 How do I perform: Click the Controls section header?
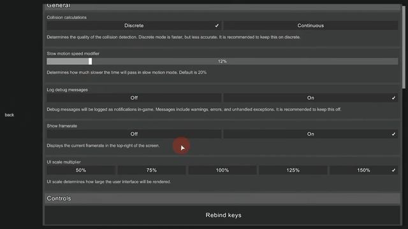tap(222, 198)
